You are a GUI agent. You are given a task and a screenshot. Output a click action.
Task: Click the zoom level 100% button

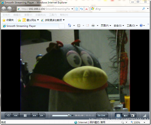(136, 122)
